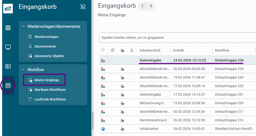Select the Dateneingabe cell for Umlaufmappe 236
Screen dimensions: 256x136
[x=150, y=60]
